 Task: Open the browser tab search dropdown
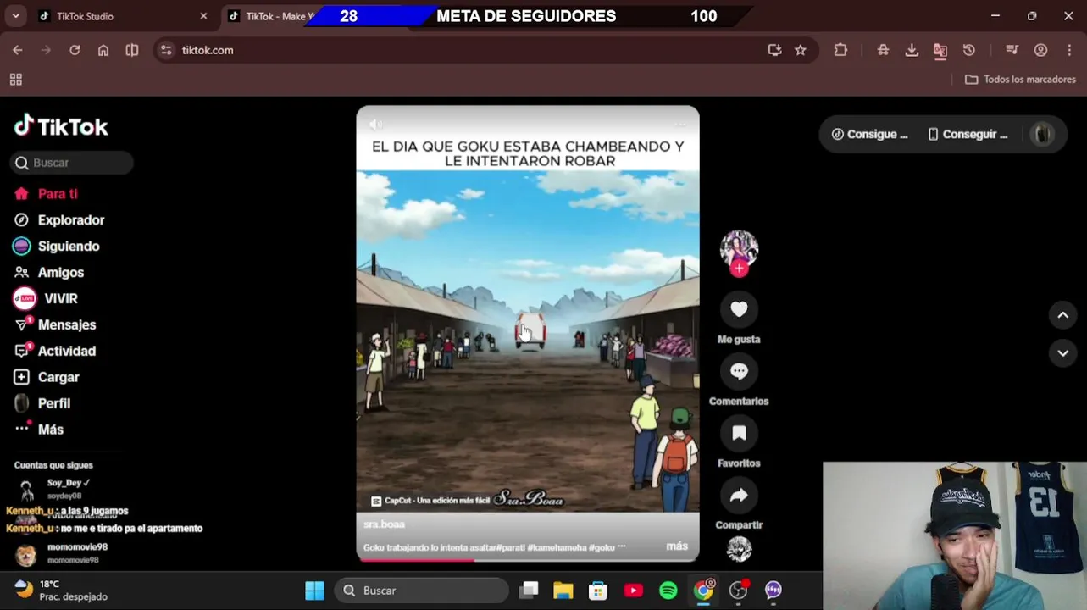(x=15, y=16)
